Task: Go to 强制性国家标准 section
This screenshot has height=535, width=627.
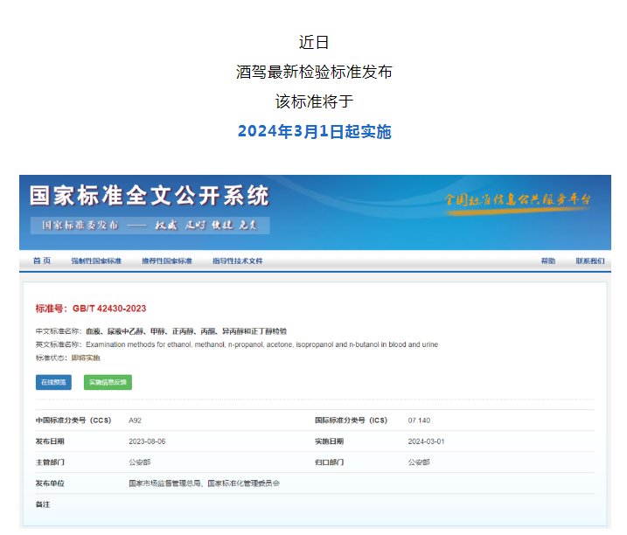Action: coord(96,261)
